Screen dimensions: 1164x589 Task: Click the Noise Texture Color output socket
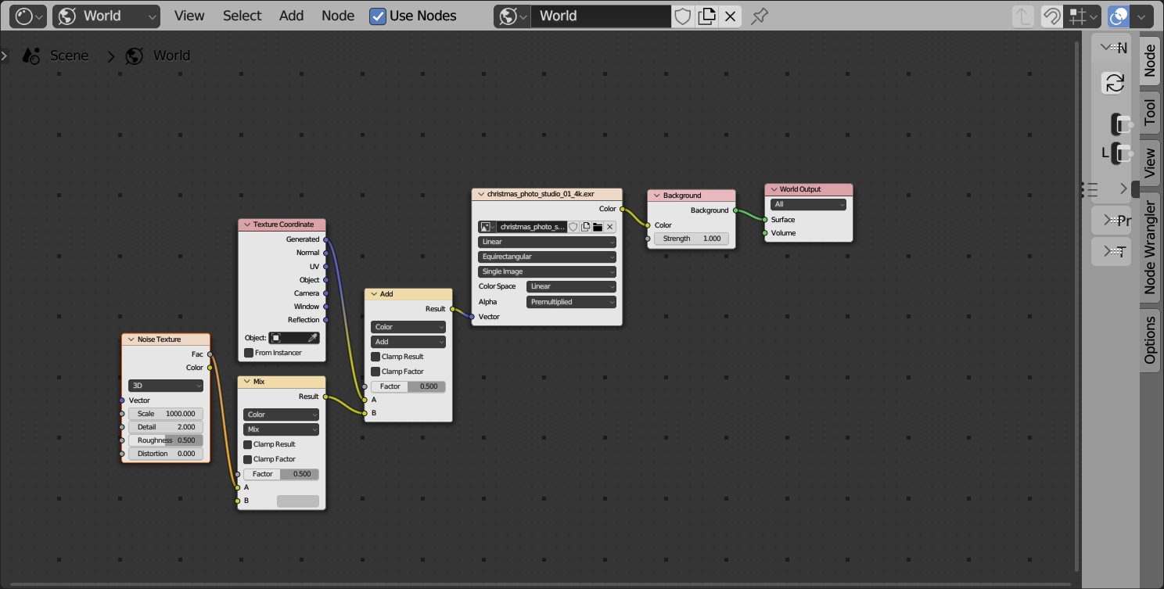pos(210,368)
